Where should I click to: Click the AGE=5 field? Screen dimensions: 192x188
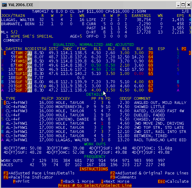(x=76, y=36)
